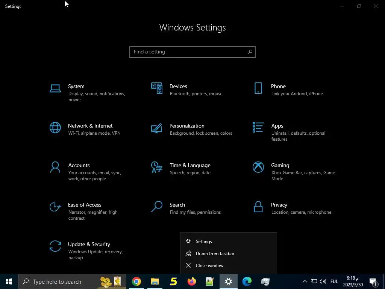Open the notification center icon

[x=373, y=281]
